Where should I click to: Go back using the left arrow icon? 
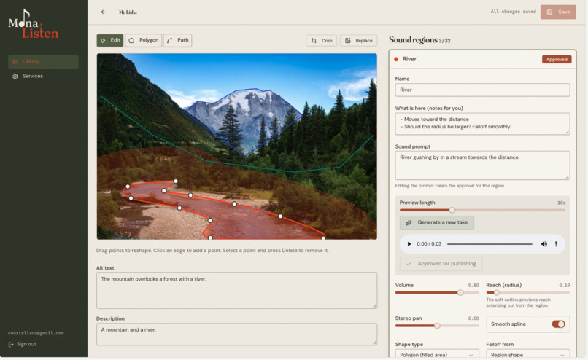point(103,12)
